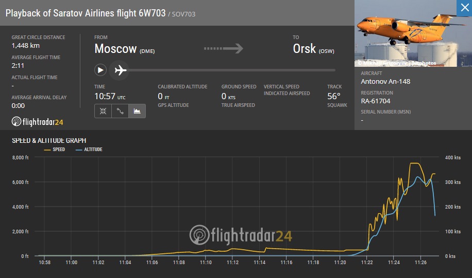This screenshot has width=472, height=278.
Task: Click the Orsk (OSW) destination airport
Action: (314, 49)
